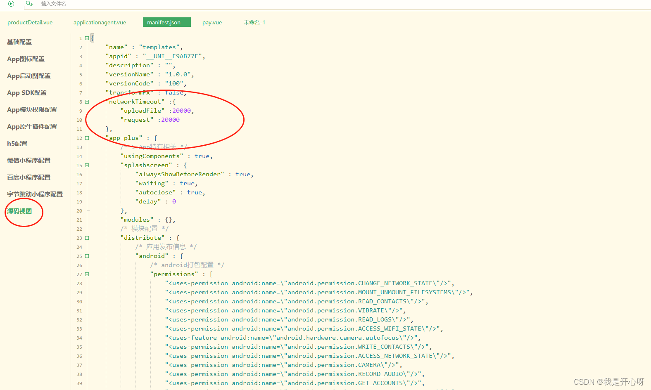
Task: Click "alwaysShowBeforeRender" key
Action: click(x=180, y=174)
